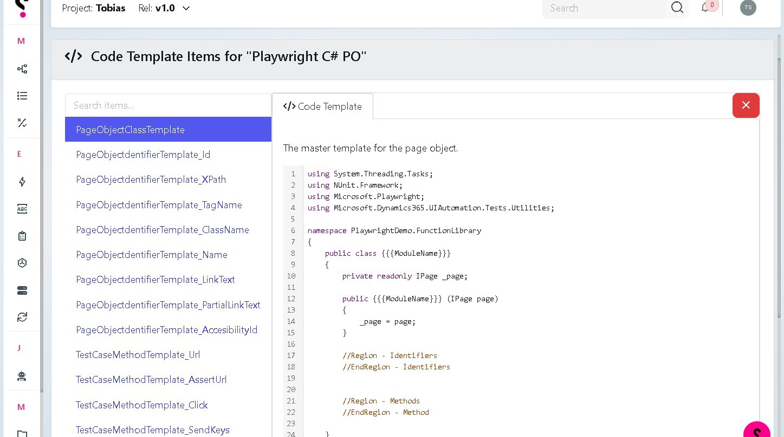Click the app logo at top left
The width and height of the screenshot is (784, 437).
tap(22, 8)
